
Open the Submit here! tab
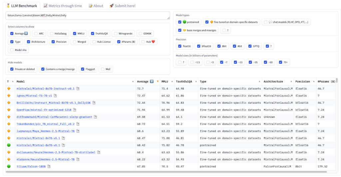click(123, 6)
